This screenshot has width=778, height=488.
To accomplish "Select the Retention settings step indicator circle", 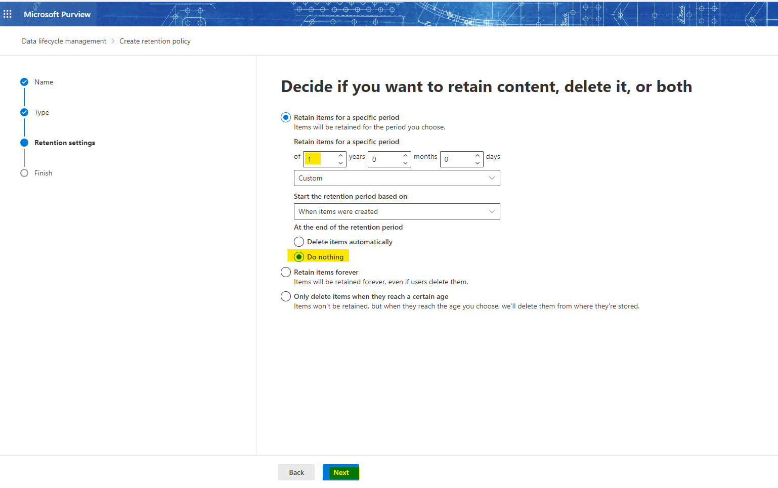I will 24,142.
